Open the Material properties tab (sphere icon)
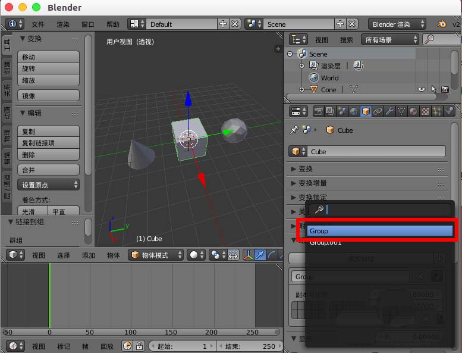Viewport: 462px width, 353px height. click(x=413, y=111)
